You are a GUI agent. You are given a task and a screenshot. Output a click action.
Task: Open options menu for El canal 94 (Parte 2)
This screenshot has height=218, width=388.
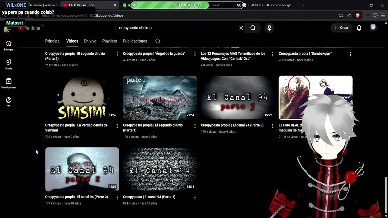117,197
